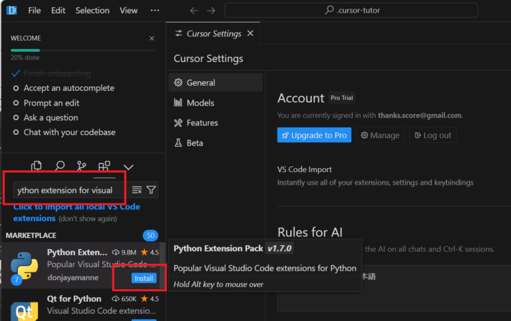Install the Python Extension Pack
The height and width of the screenshot is (321, 511).
(144, 278)
